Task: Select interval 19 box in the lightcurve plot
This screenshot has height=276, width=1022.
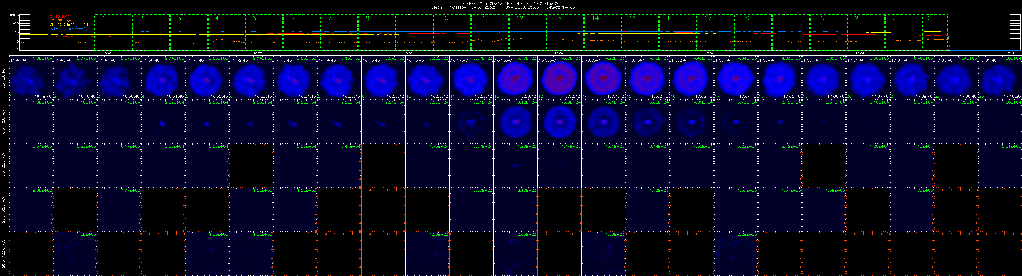Action: point(791,33)
